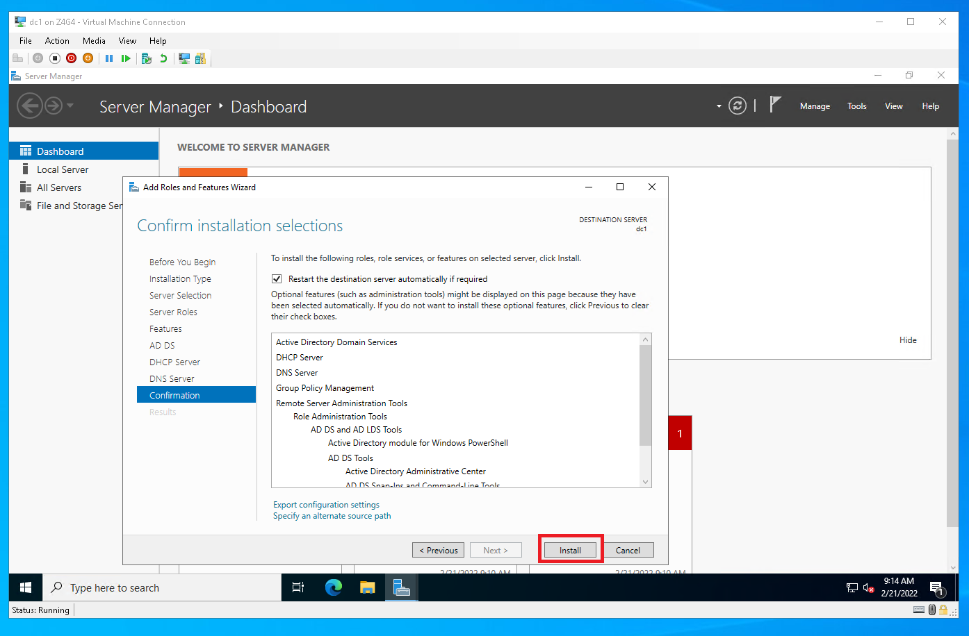Click Specify an alternate source path link
Viewport: 969px width, 636px height.
click(x=332, y=516)
